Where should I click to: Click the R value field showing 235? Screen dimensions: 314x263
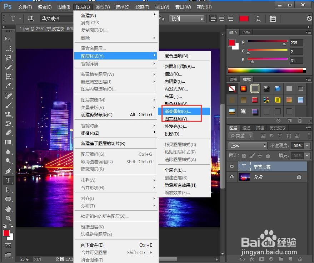(296, 43)
